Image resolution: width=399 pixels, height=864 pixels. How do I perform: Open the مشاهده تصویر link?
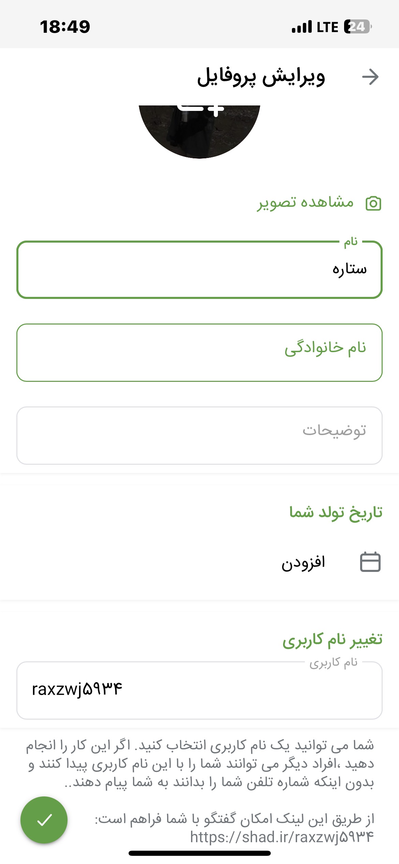305,203
